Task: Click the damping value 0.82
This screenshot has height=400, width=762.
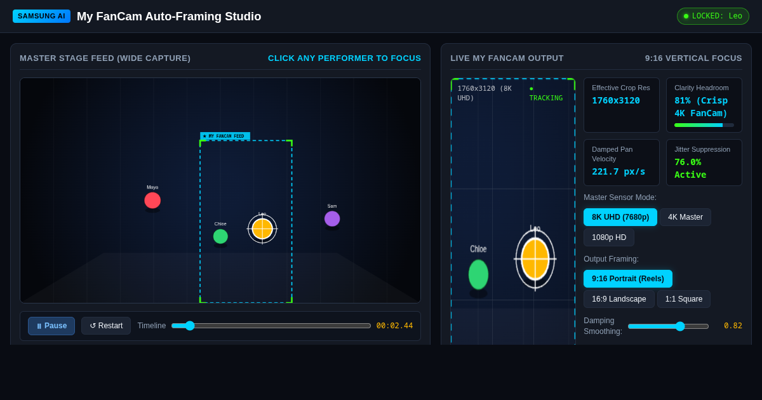Action: click(733, 326)
